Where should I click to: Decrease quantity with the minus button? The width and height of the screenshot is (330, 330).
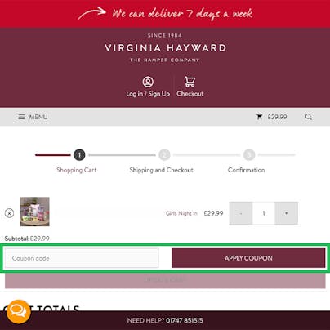[x=241, y=213]
